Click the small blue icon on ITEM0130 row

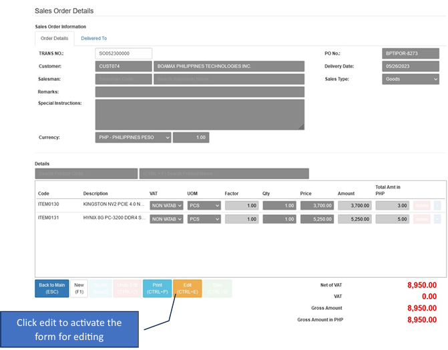[437, 205]
